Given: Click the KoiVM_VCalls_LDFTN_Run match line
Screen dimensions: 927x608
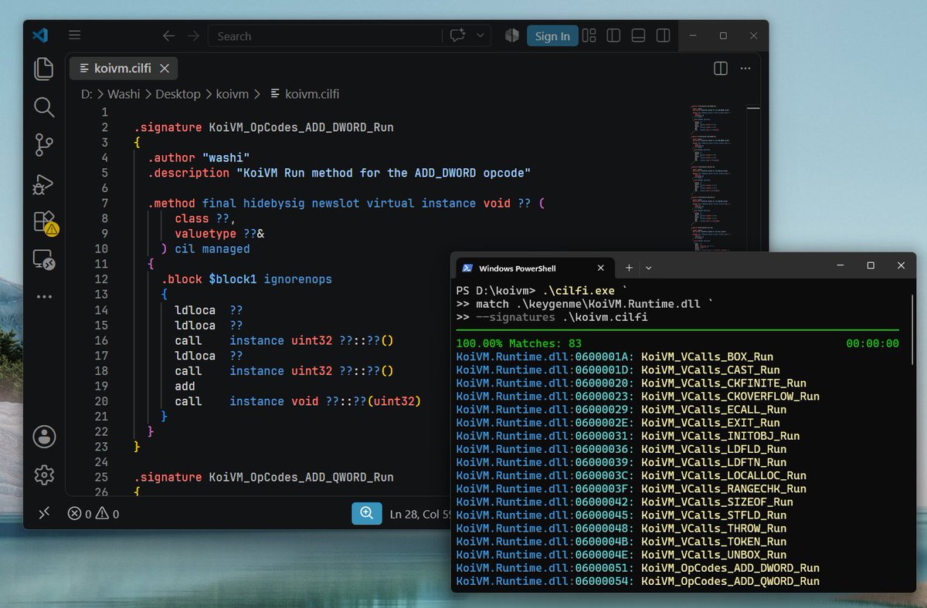Looking at the screenshot, I should tap(621, 462).
